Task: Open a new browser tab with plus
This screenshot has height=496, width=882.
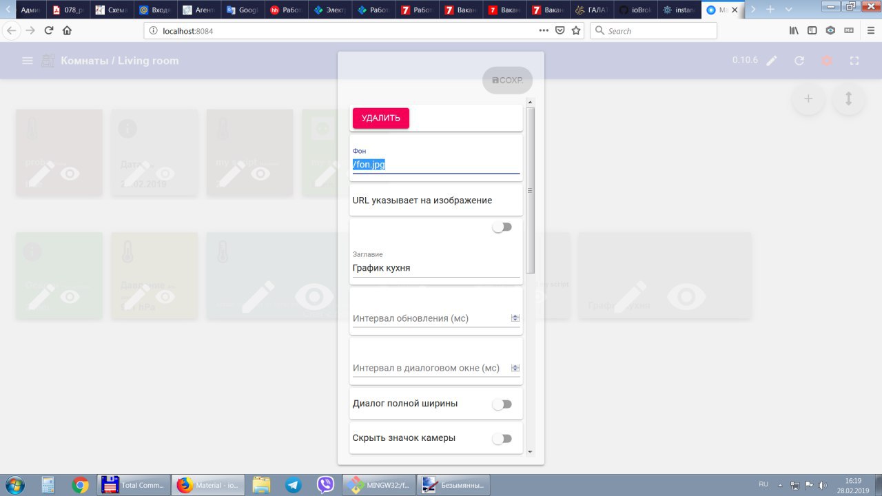Action: (770, 10)
